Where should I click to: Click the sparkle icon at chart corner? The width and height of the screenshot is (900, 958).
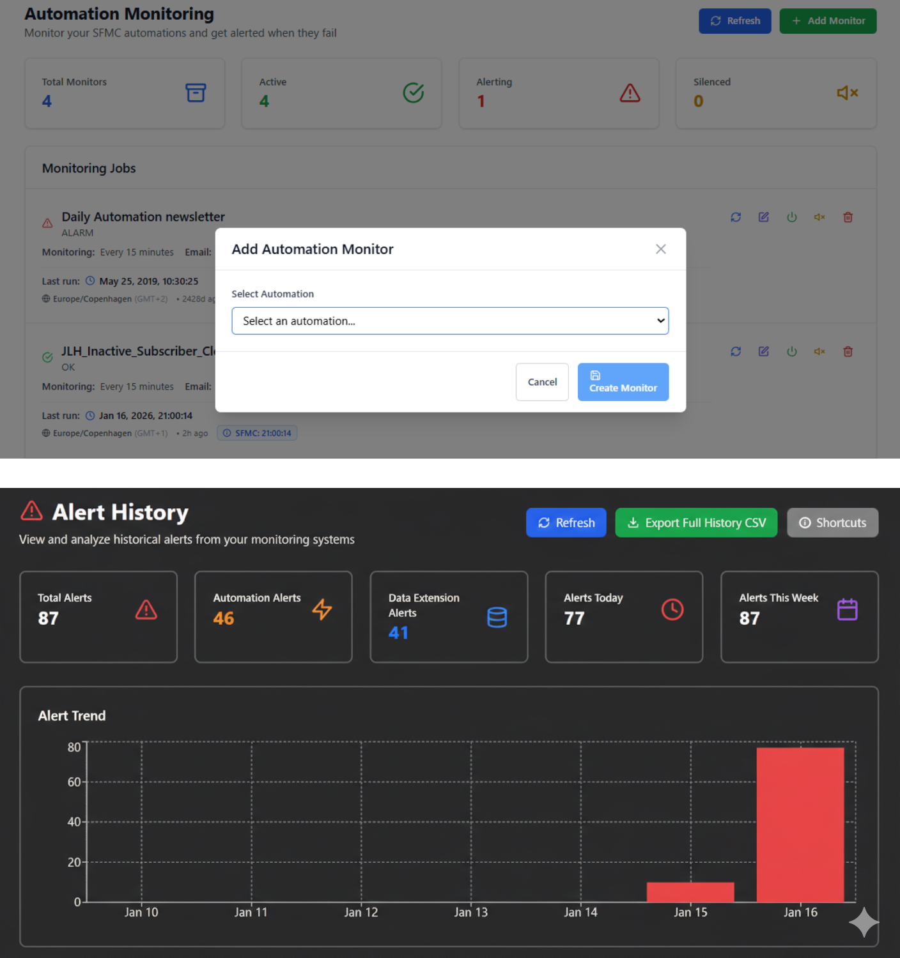[864, 922]
